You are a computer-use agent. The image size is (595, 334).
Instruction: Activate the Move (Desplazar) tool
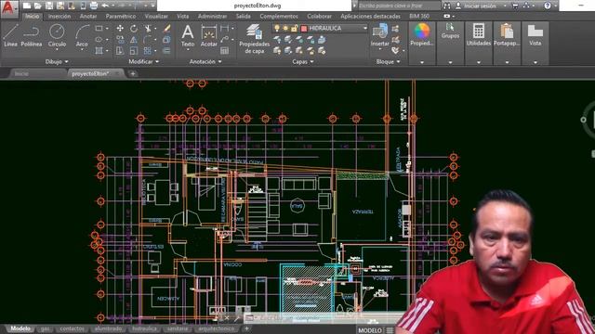(x=120, y=29)
